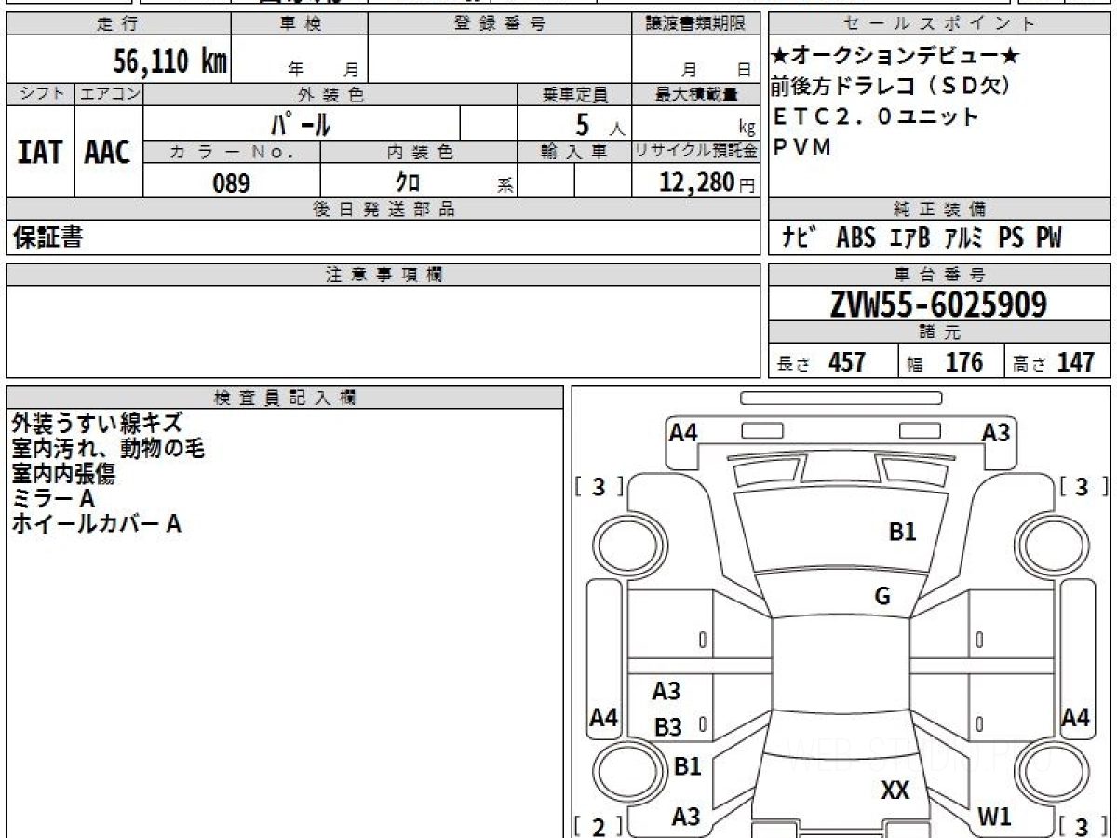Select the カラーNo. header
The width and height of the screenshot is (1117, 838).
click(x=232, y=152)
